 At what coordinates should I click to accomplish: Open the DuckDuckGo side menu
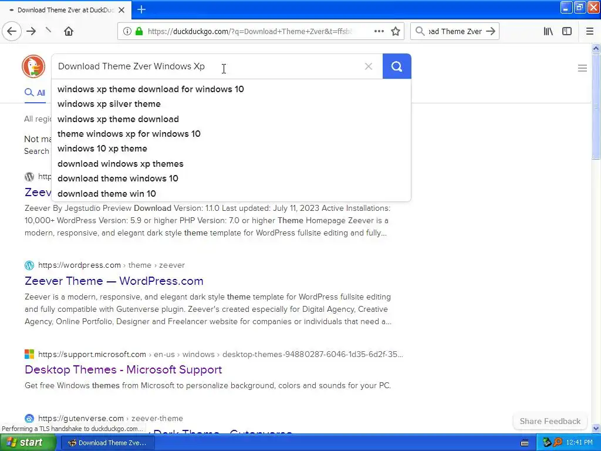(x=582, y=68)
